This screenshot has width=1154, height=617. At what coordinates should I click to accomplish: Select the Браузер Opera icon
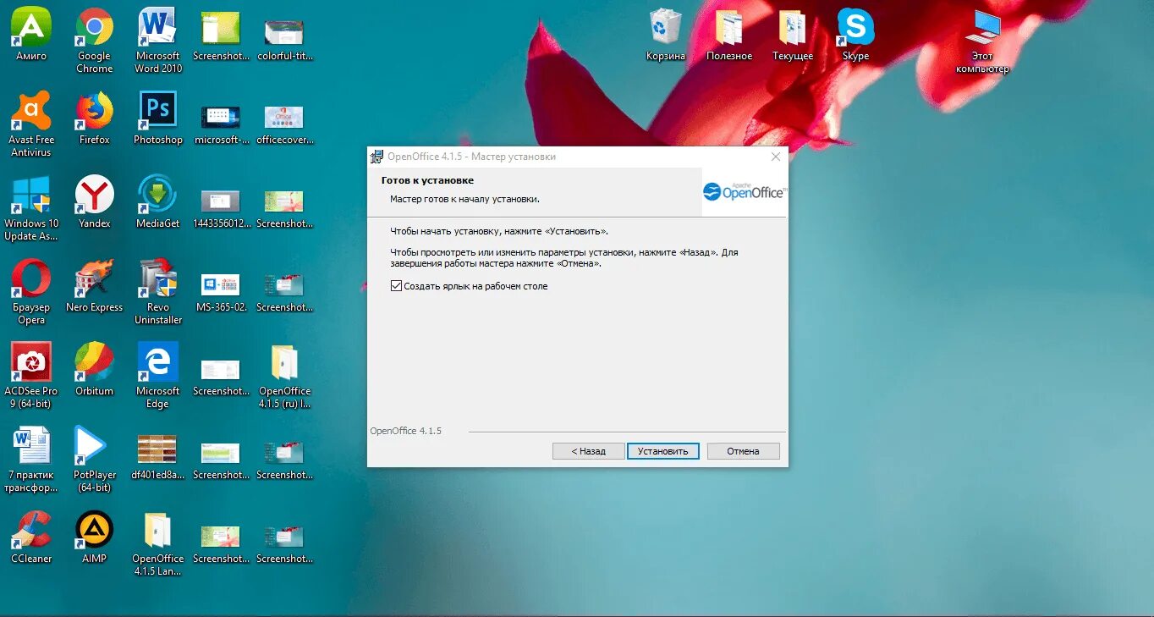coord(31,292)
